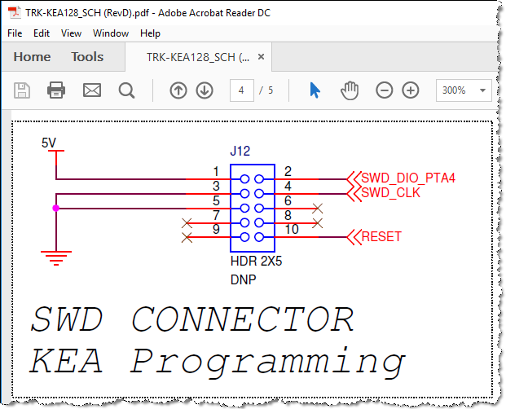Go to next page down arrow
This screenshot has width=506, height=409.
click(x=205, y=90)
